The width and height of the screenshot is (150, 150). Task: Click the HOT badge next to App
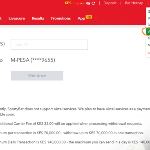(89, 17)
